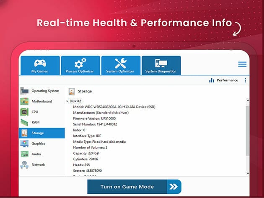Select the Storage sidebar item
The width and height of the screenshot is (264, 198).
42,133
